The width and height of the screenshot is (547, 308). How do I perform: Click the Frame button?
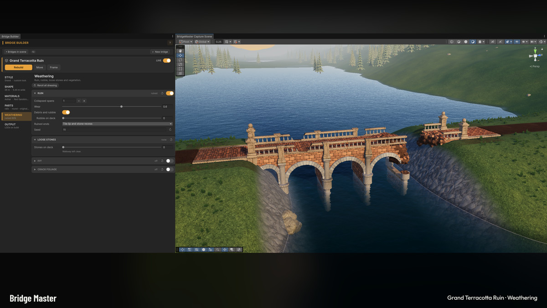click(54, 67)
